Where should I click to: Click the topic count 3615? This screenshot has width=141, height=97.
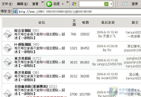[x=73, y=62]
